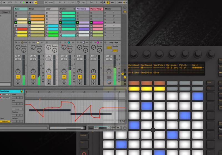Screen dimensions: 222x155
Task: Select the Time-Keys track header
Action: [x=82, y=9]
